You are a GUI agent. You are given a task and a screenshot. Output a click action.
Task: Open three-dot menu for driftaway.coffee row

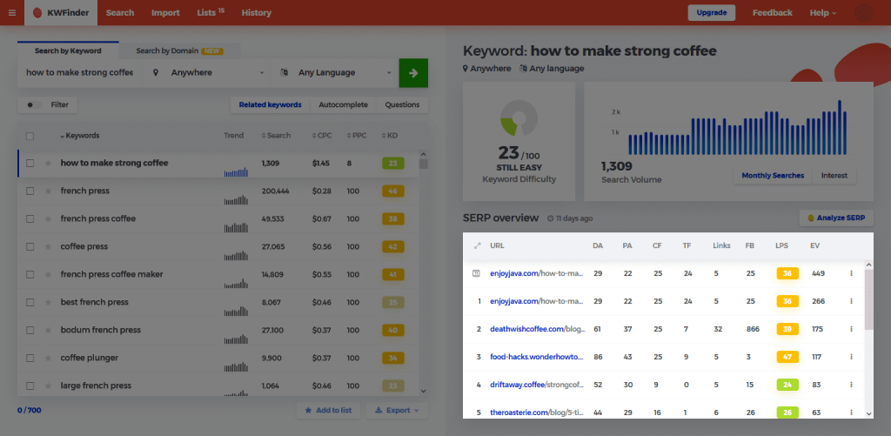[851, 385]
